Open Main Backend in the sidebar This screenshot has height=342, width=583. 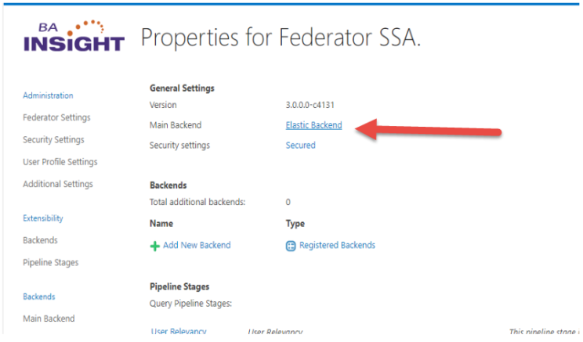49,319
